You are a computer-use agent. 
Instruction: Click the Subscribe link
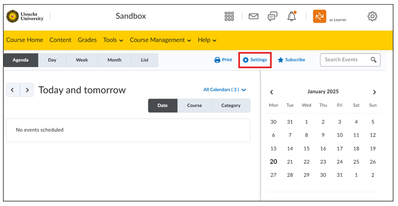(291, 60)
